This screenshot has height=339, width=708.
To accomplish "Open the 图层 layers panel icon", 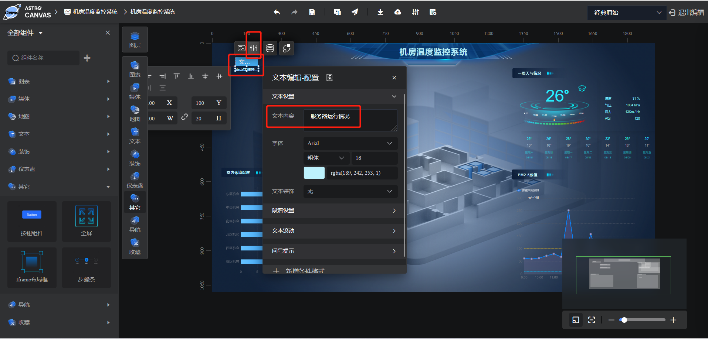I will click(135, 40).
